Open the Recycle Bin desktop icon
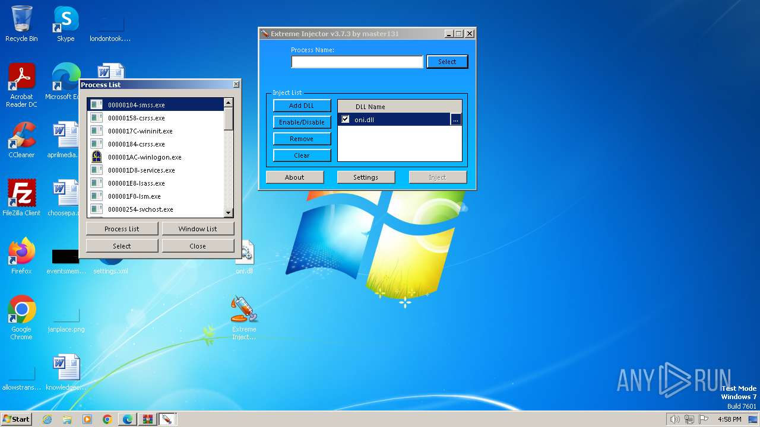 (x=21, y=24)
